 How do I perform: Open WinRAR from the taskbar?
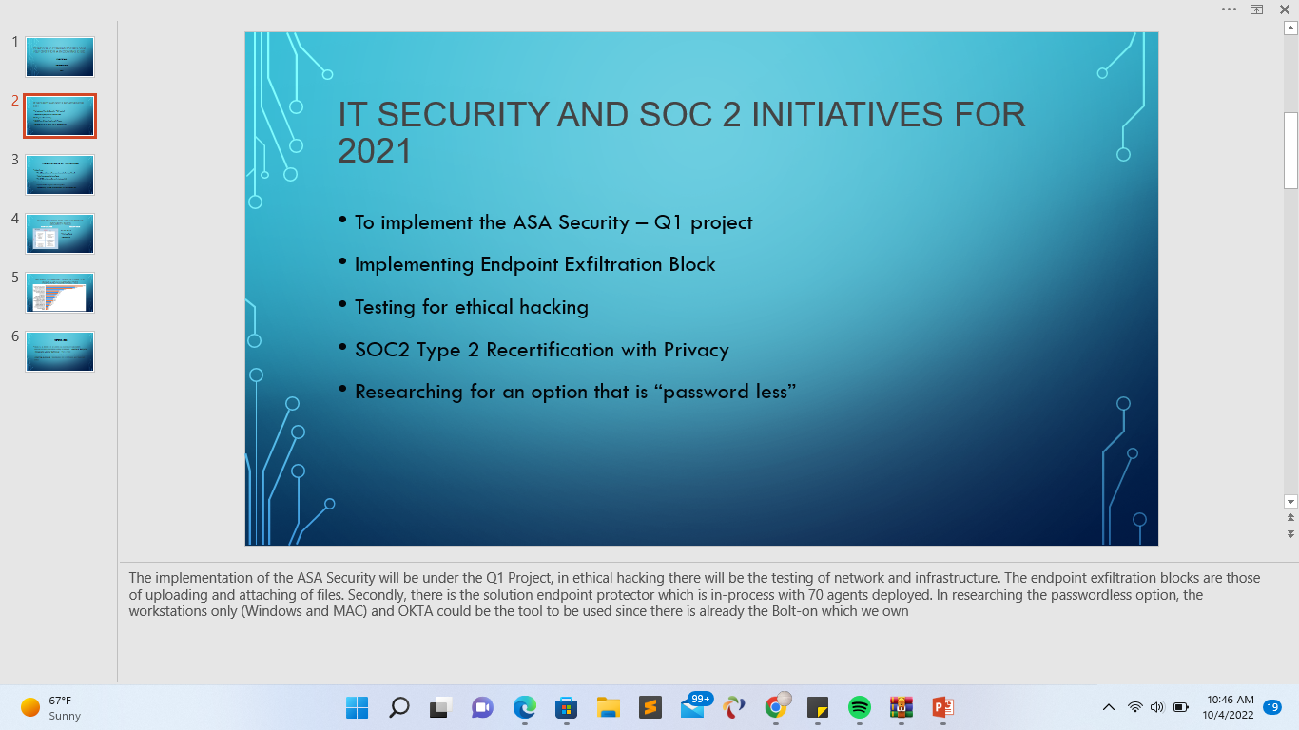click(x=899, y=707)
